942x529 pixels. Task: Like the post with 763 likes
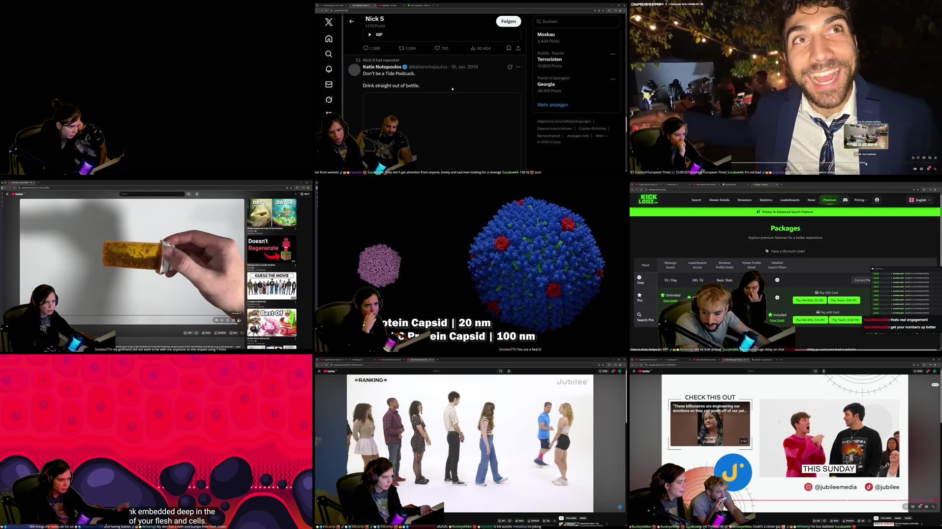click(437, 48)
